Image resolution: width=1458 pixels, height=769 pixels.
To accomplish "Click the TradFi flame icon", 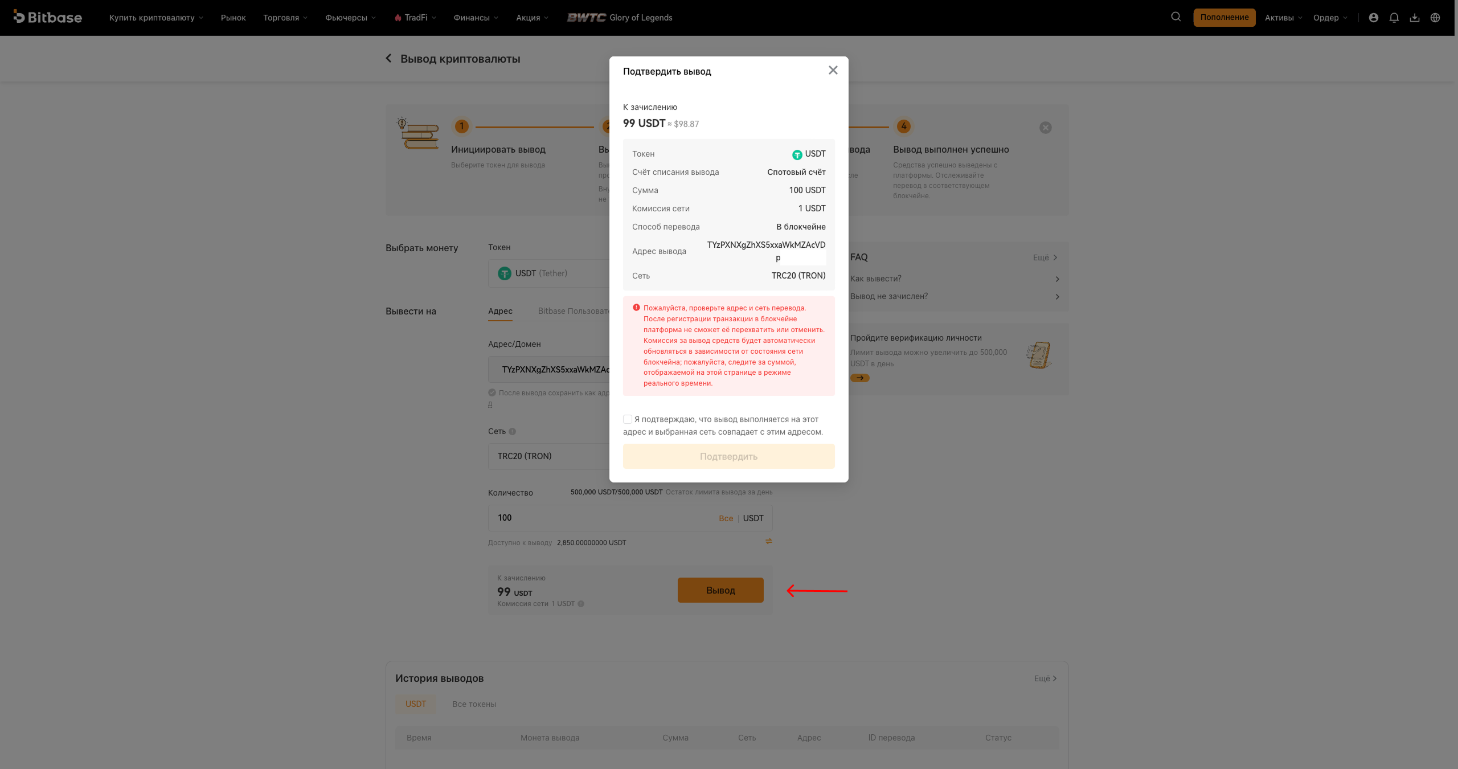I will 398,18.
